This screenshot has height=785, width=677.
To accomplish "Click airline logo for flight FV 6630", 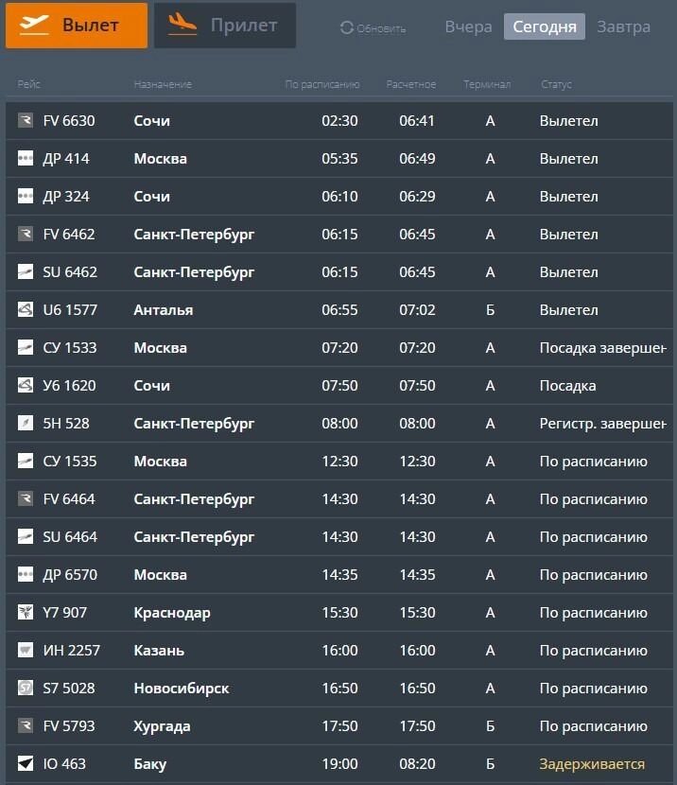I will coord(26,121).
